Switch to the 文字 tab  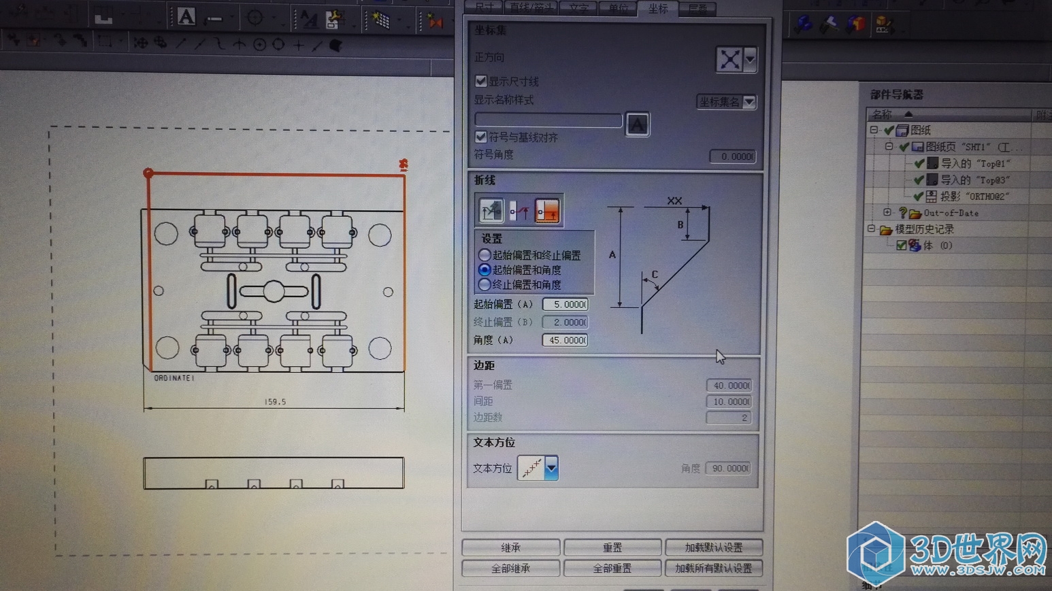[578, 8]
